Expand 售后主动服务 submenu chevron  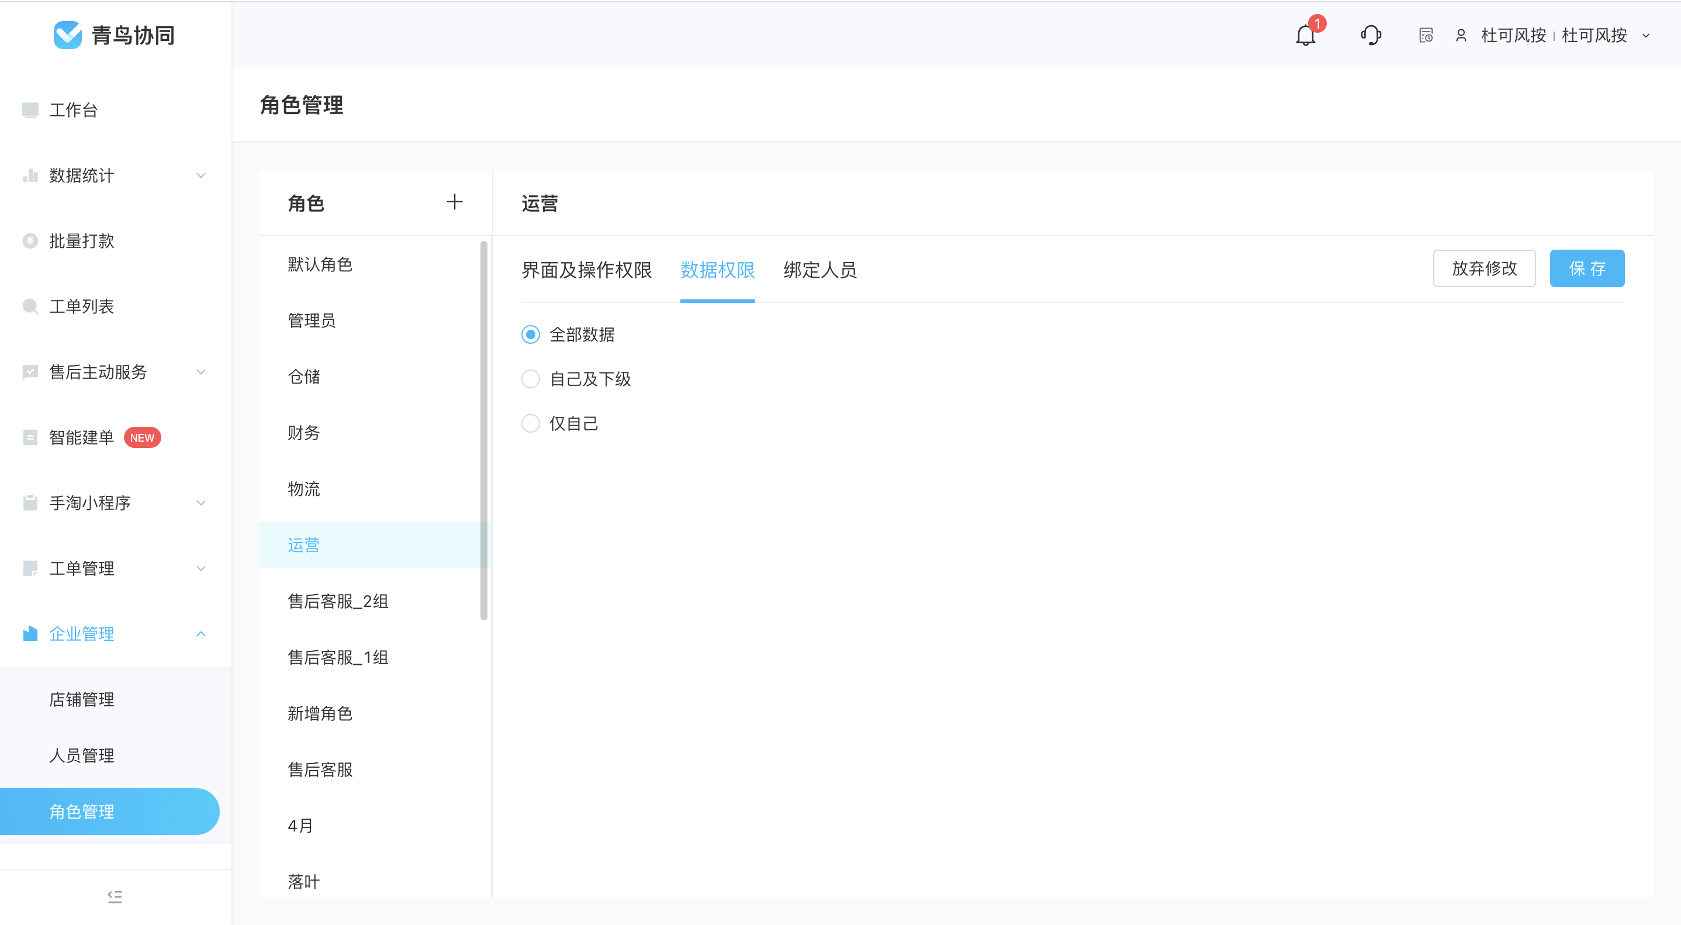tap(201, 371)
